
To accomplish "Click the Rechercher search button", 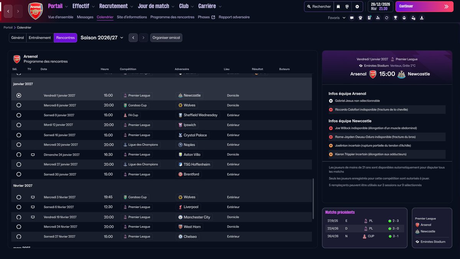I will click(x=318, y=7).
